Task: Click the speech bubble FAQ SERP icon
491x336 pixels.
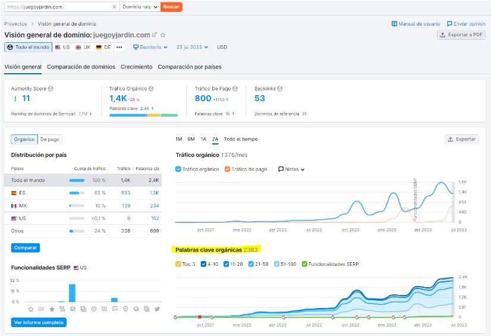Action: (115, 309)
